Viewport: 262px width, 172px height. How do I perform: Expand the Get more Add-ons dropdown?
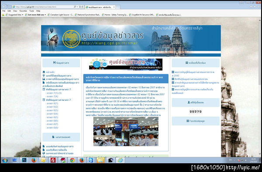click(x=45, y=15)
